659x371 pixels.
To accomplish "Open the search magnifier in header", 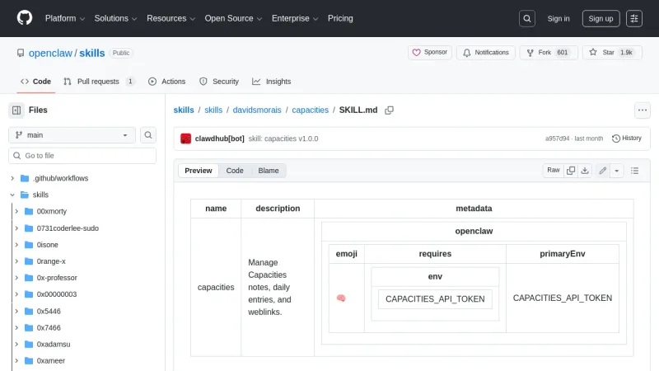I will [527, 18].
